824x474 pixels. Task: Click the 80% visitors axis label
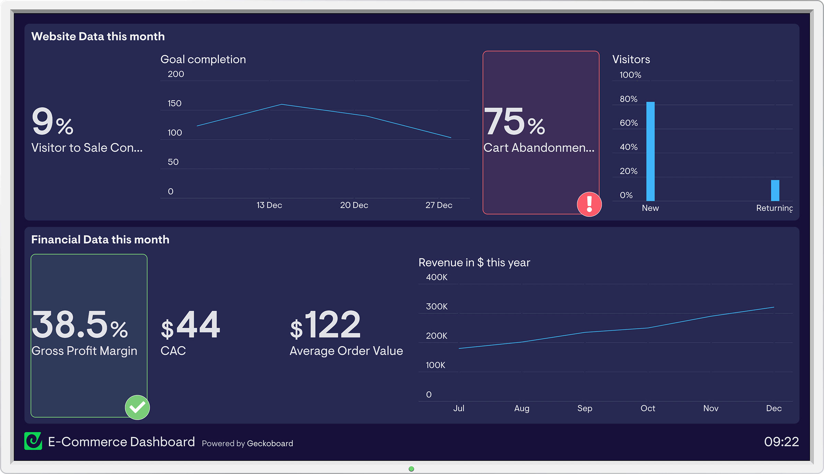coord(629,99)
